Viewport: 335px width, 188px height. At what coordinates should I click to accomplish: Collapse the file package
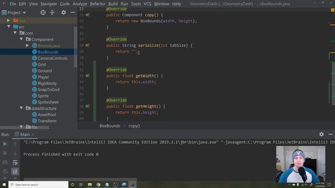tap(21, 126)
